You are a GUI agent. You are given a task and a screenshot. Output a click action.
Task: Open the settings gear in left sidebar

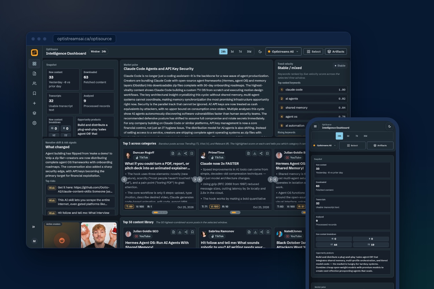click(34, 123)
